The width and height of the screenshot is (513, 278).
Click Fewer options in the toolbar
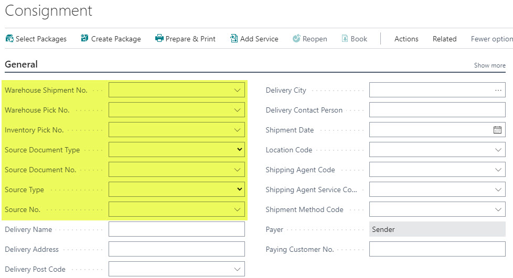point(491,39)
